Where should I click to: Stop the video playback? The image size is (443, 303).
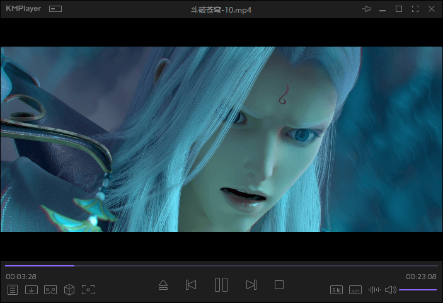[279, 285]
